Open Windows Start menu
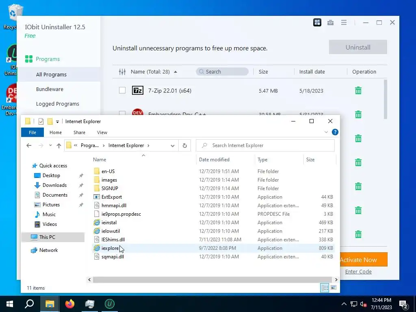This screenshot has height=312, width=416. (10, 304)
